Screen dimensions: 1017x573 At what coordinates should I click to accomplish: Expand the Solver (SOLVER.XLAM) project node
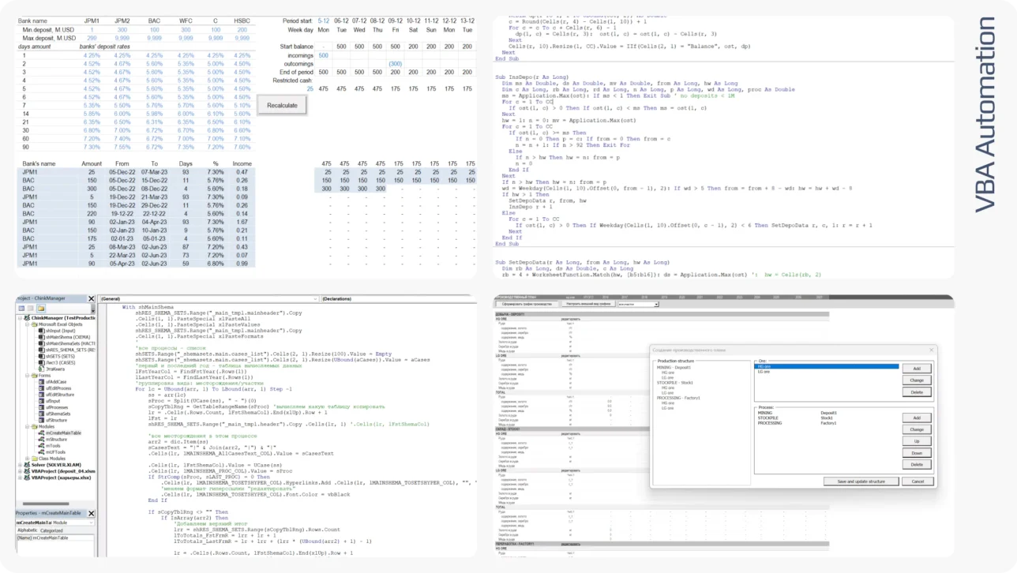[20, 465]
